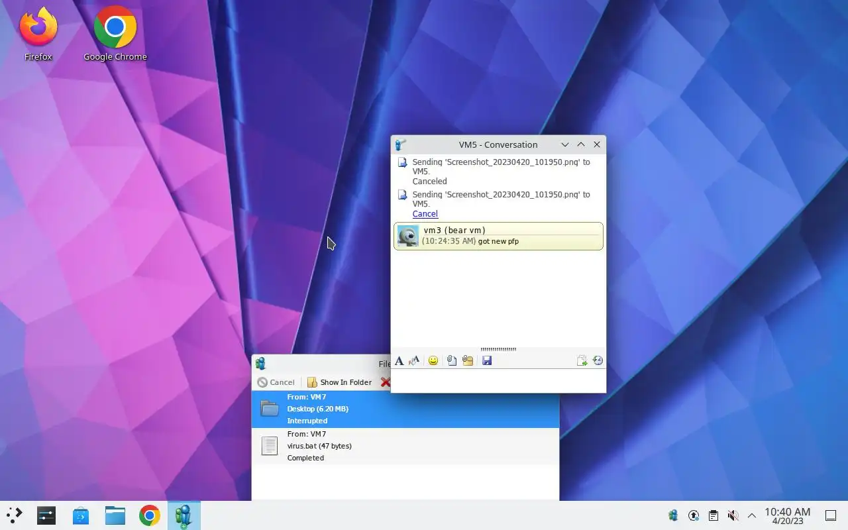Open Firefox from the desktop shortcut
This screenshot has width=848, height=530.
38,34
